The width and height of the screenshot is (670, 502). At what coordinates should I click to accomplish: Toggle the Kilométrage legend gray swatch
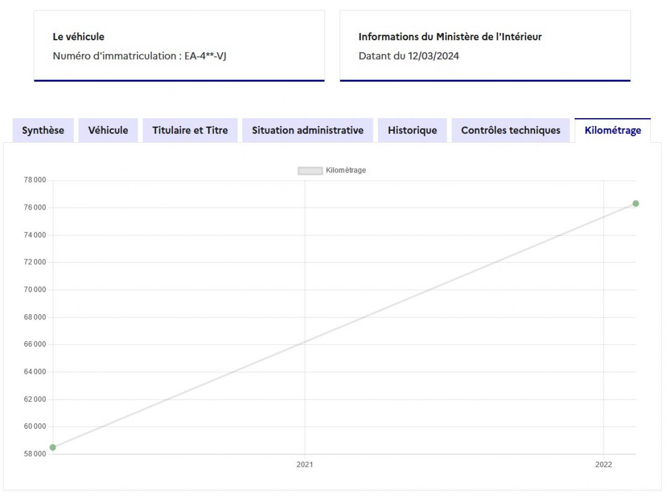coord(310,170)
